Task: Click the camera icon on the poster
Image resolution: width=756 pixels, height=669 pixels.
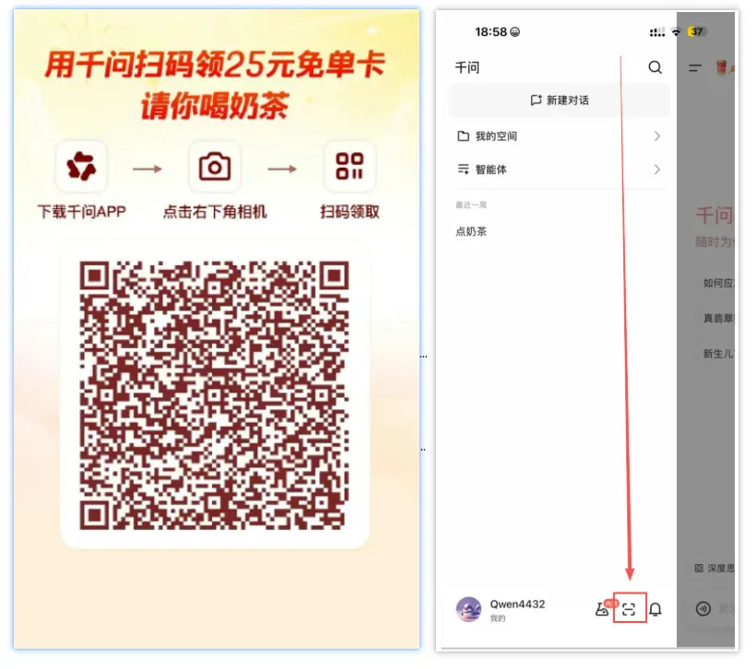Action: pyautogui.click(x=215, y=167)
